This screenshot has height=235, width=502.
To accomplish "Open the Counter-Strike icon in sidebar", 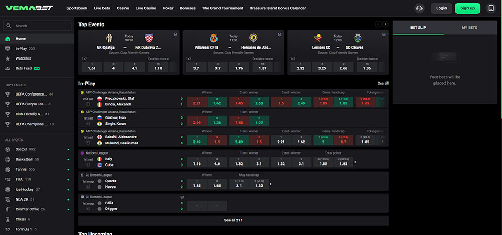I will click(8, 209).
